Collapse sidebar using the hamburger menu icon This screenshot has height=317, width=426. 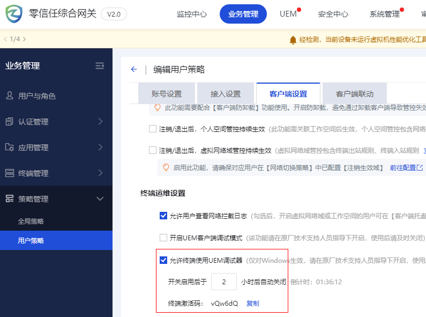pyautogui.click(x=100, y=66)
